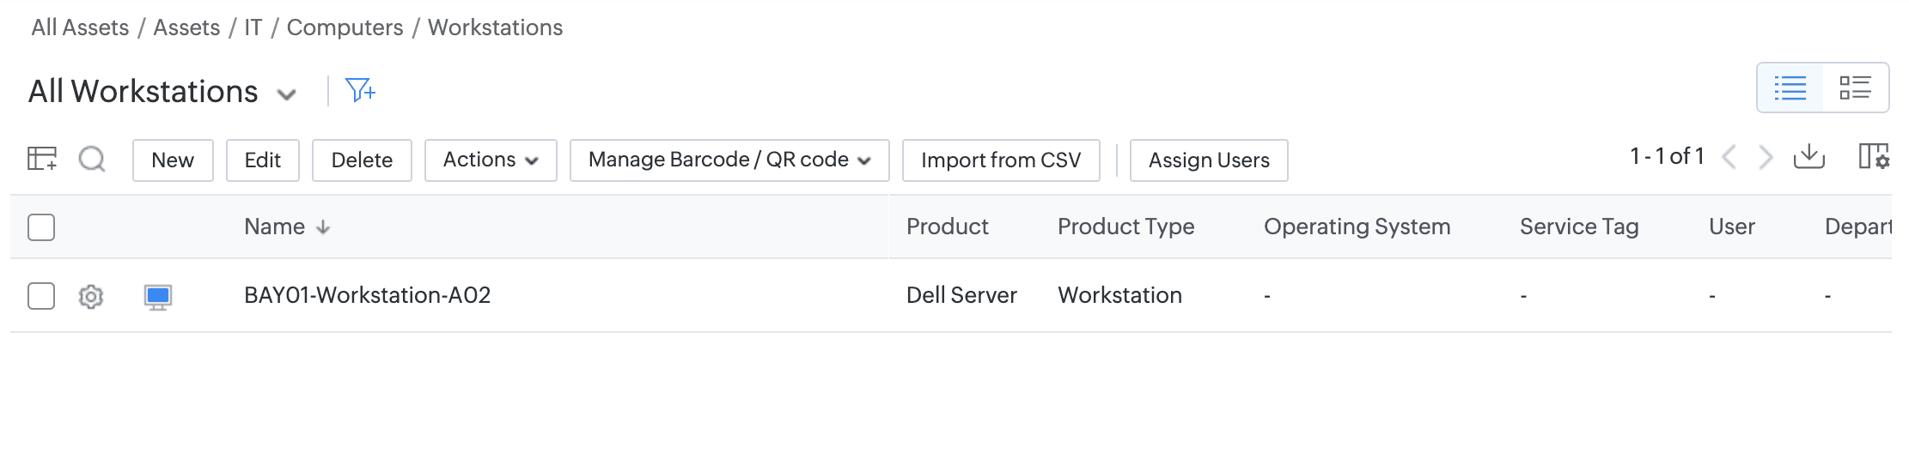Open the column settings icon
Screen dimensions: 1909x453
[1873, 157]
